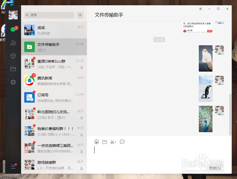
Task: Click the Chats icon with unread badge
Action: click(x=13, y=29)
